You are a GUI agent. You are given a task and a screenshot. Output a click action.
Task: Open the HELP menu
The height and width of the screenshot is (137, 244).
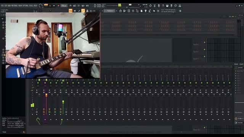pos(35,6)
